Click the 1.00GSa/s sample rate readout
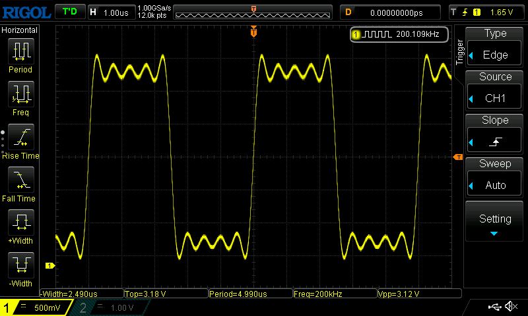The width and height of the screenshot is (528, 316). coord(154,8)
